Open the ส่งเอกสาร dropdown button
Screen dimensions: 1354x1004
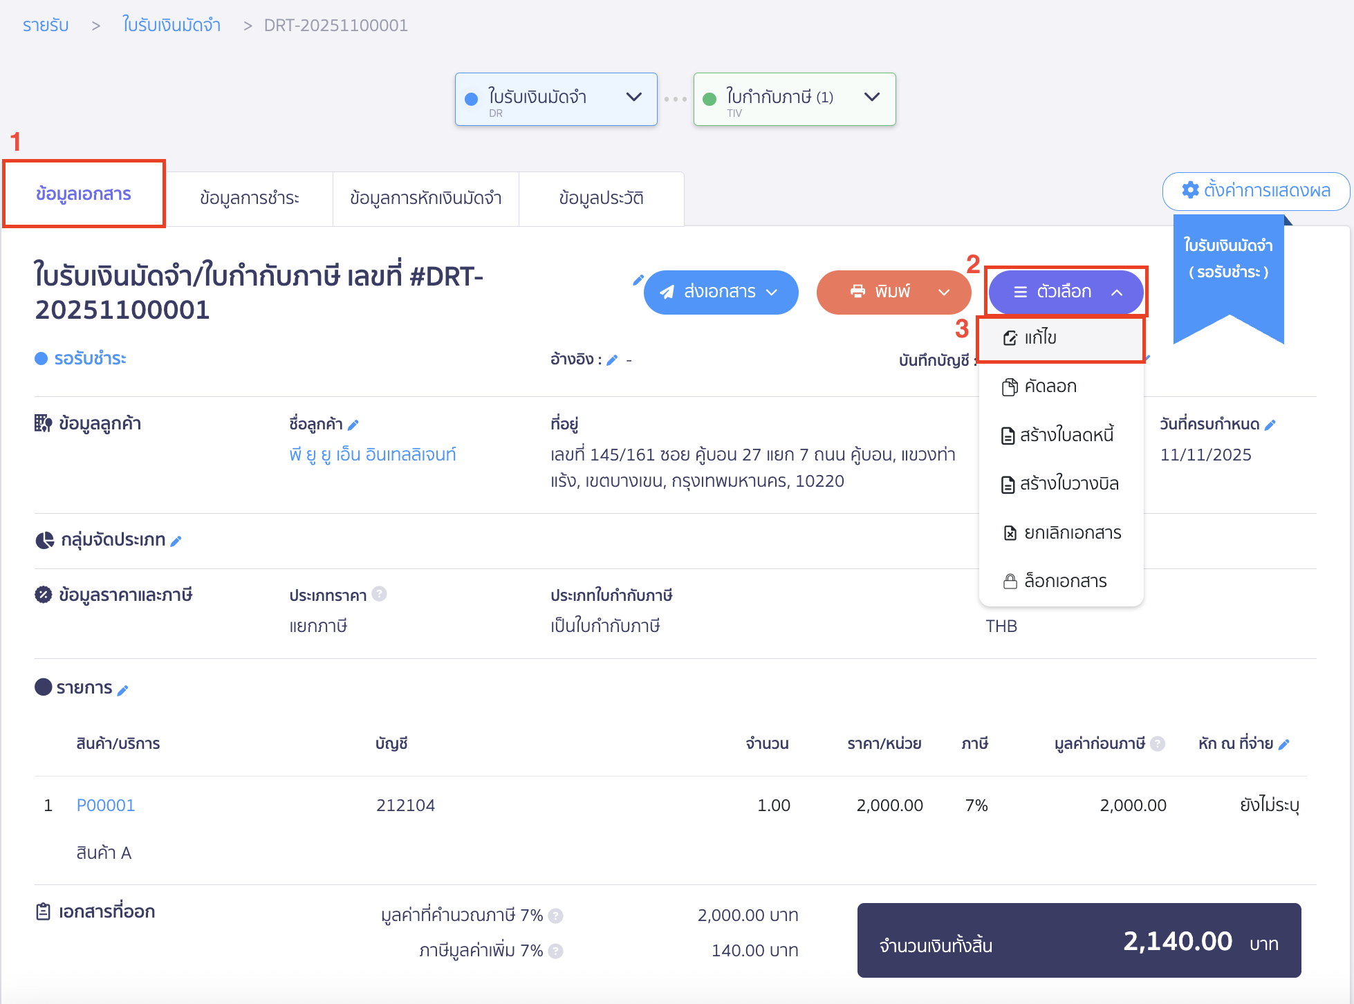(x=721, y=292)
